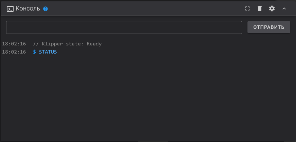Open the console help question mark

click(45, 9)
